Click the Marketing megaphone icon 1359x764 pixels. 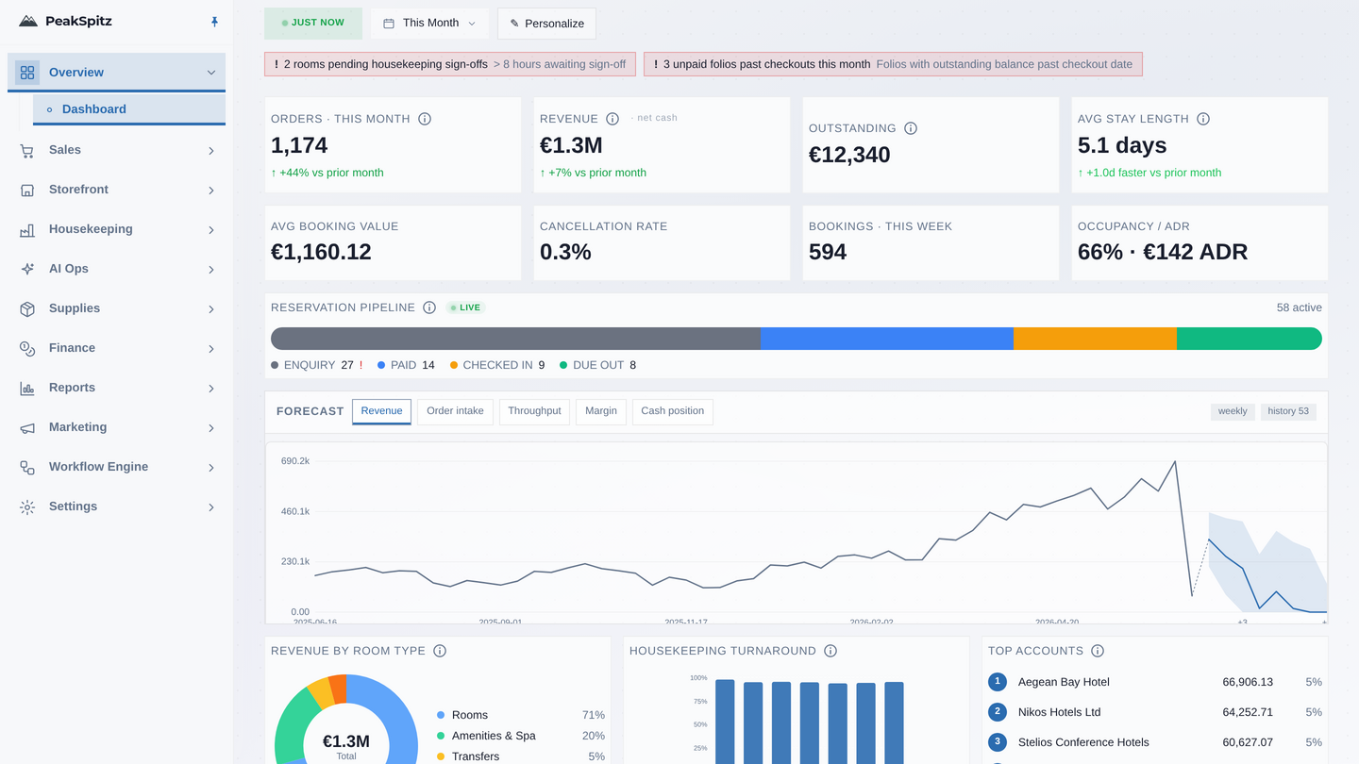pyautogui.click(x=27, y=427)
